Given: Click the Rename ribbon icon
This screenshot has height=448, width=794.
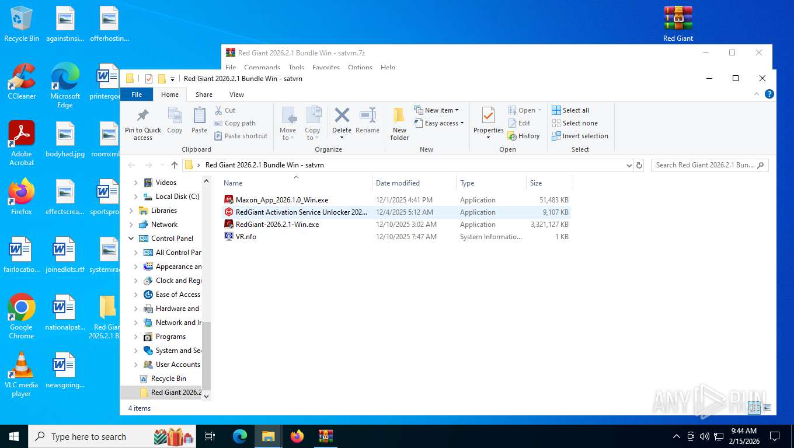Looking at the screenshot, I should (x=368, y=115).
